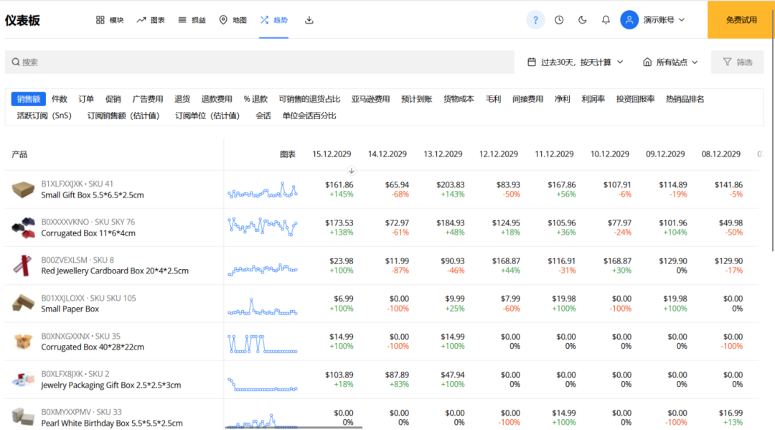
Task: Go to the 地图 map view
Action: (232, 20)
